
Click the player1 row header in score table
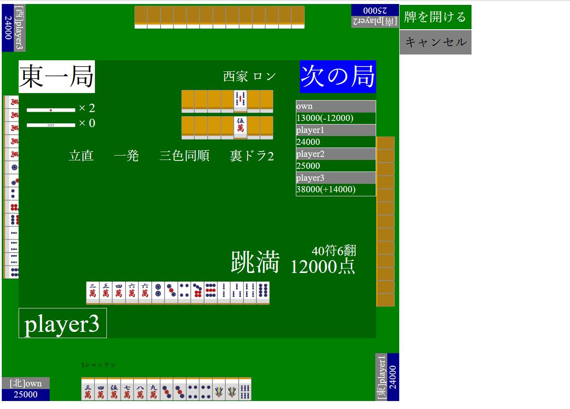(x=336, y=130)
